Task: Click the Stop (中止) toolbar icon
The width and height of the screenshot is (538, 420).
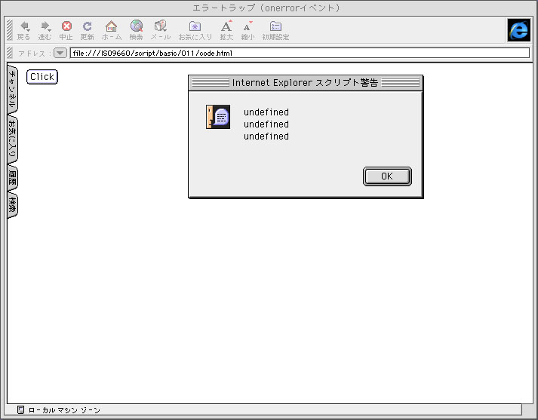Action: (x=66, y=30)
